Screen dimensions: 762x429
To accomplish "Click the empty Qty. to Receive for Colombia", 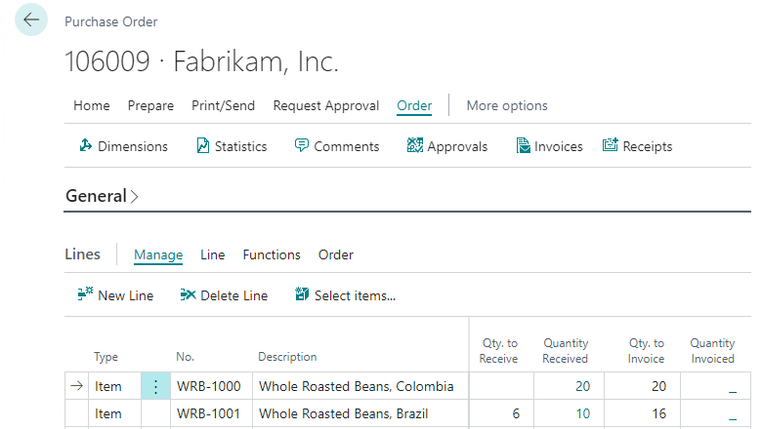I will click(501, 386).
